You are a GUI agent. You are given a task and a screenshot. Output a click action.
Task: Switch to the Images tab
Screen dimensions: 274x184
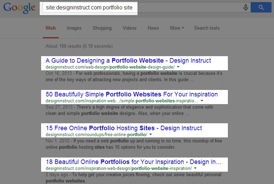[74, 28]
